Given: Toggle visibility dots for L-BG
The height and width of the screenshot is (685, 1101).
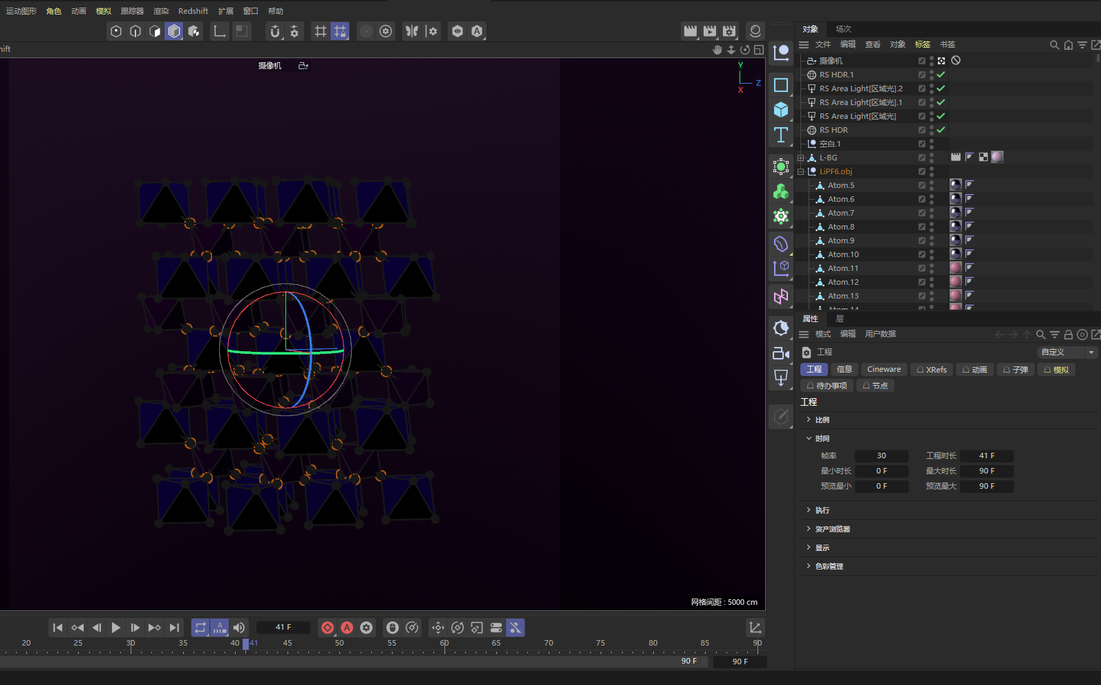Looking at the screenshot, I should [x=932, y=158].
